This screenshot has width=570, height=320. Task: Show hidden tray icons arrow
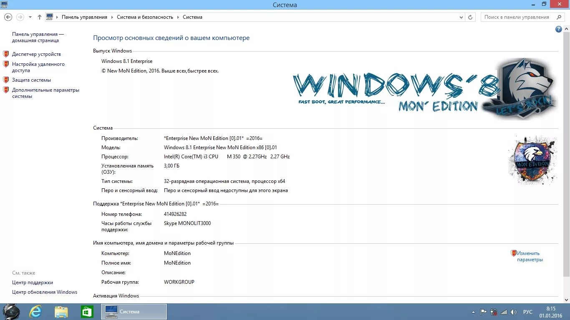(473, 312)
